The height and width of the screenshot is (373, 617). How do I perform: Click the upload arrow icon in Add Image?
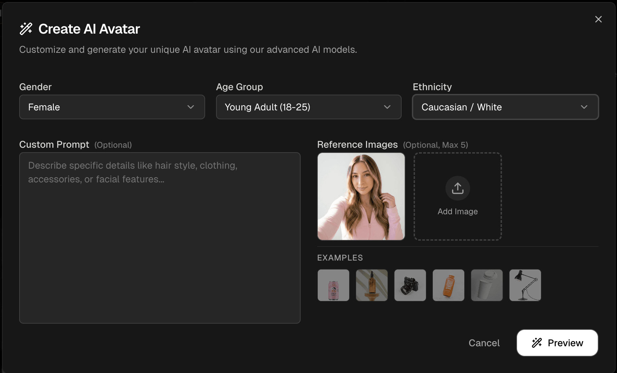457,188
